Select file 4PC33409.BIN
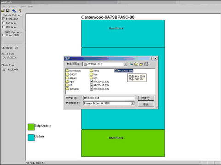Image resolution: width=221 pixels, height=165 pixels. pos(99,82)
